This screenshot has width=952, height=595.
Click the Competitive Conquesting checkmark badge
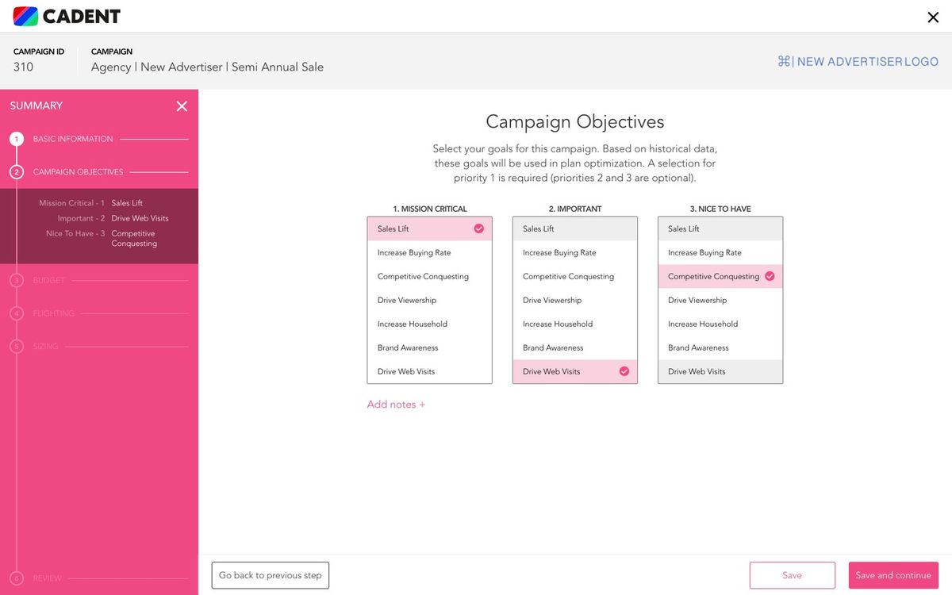[x=770, y=276]
